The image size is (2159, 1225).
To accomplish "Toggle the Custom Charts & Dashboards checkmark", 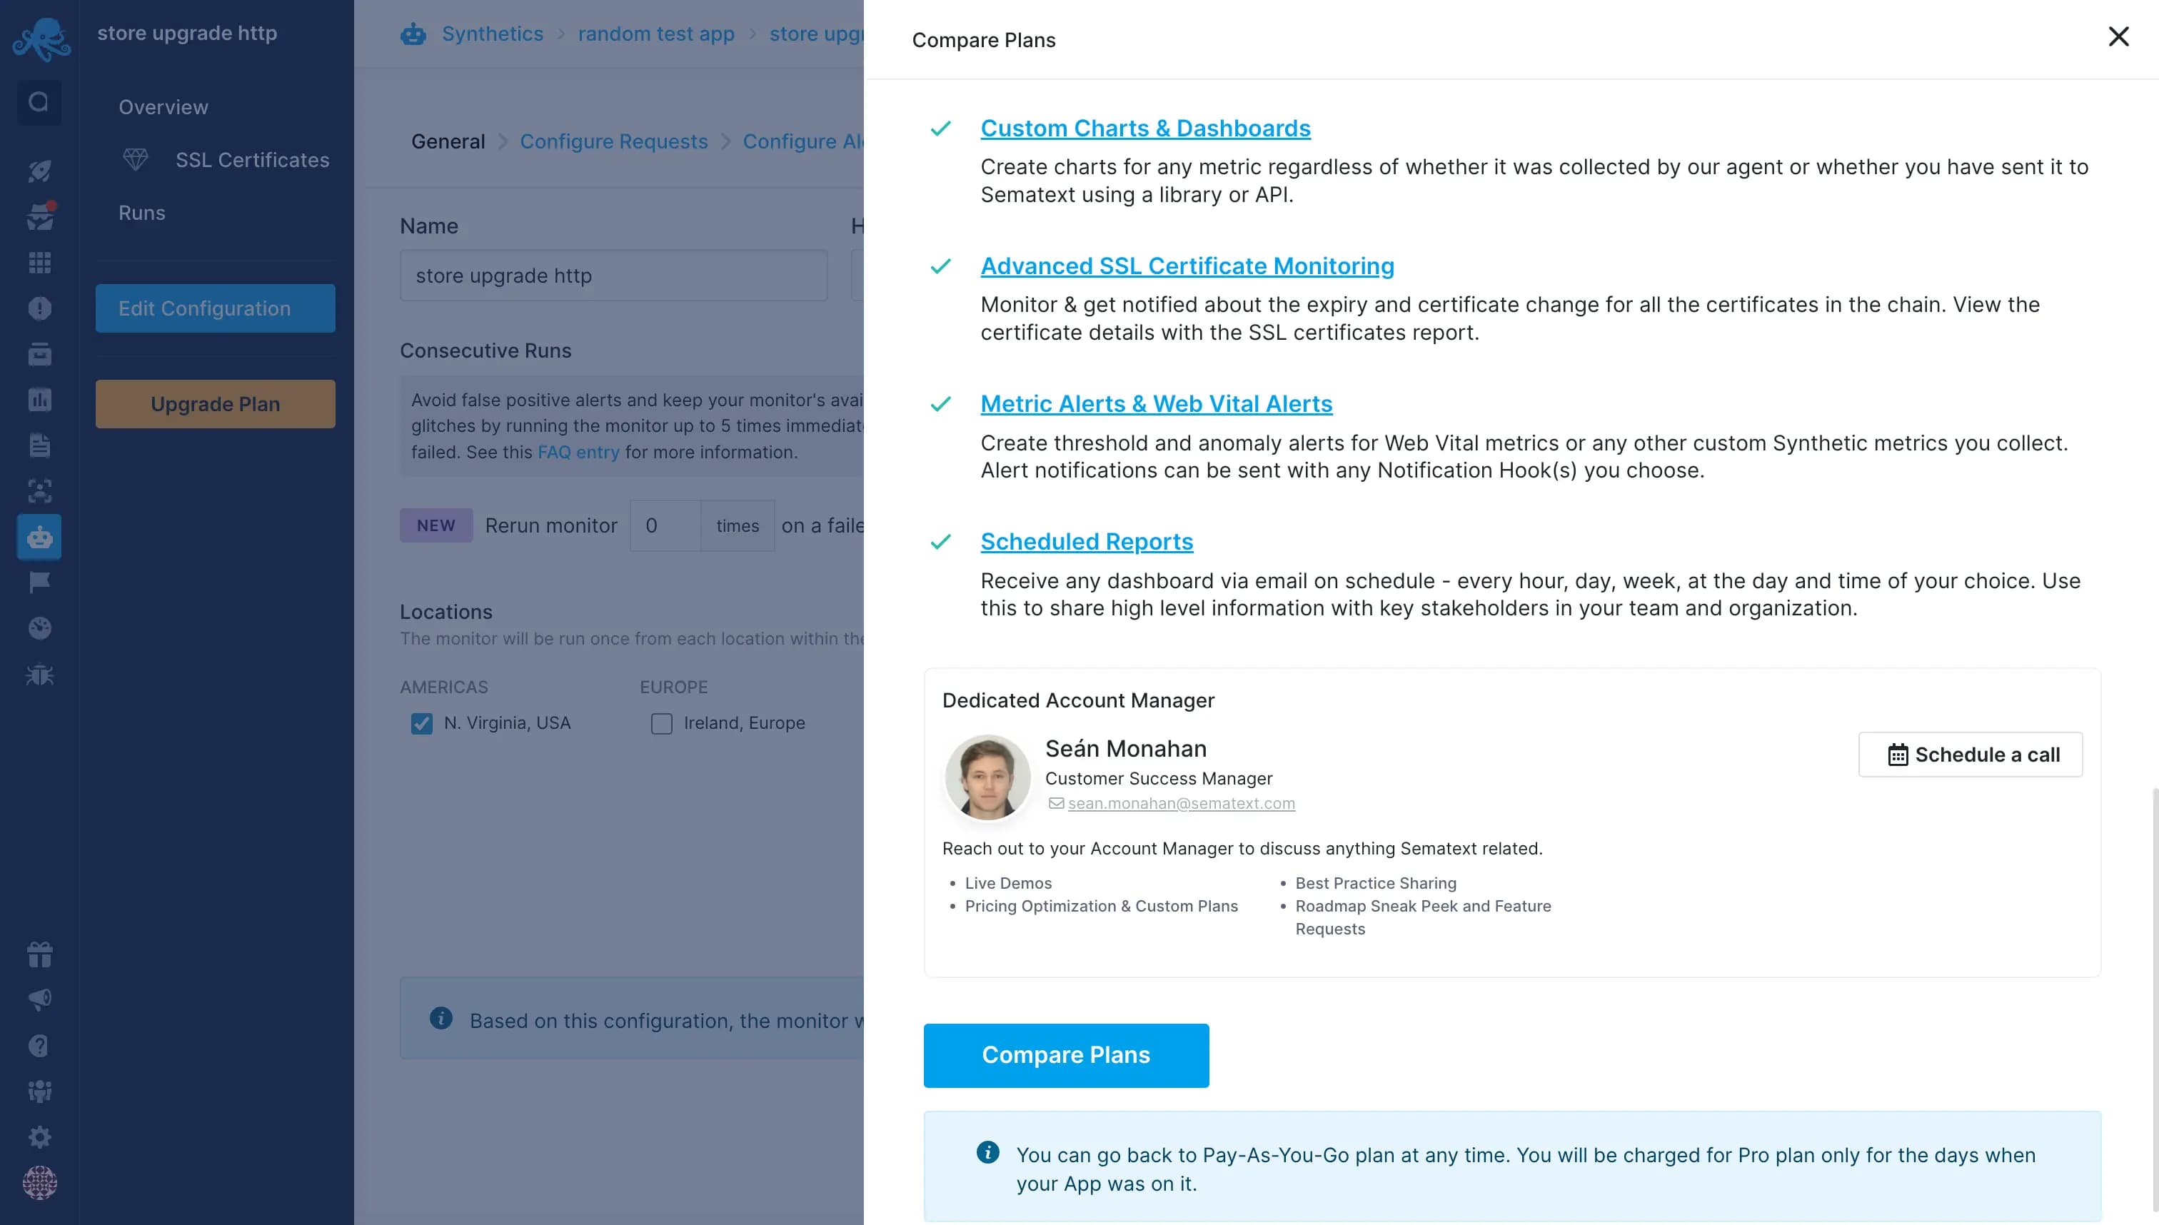I will click(942, 129).
